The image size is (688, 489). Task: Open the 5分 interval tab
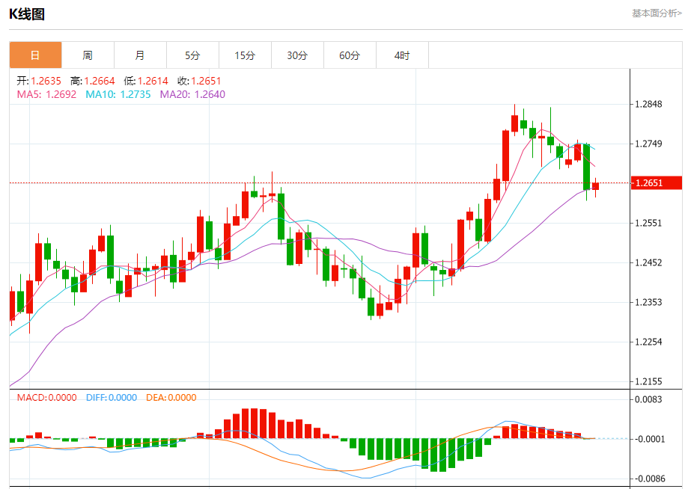tap(192, 55)
